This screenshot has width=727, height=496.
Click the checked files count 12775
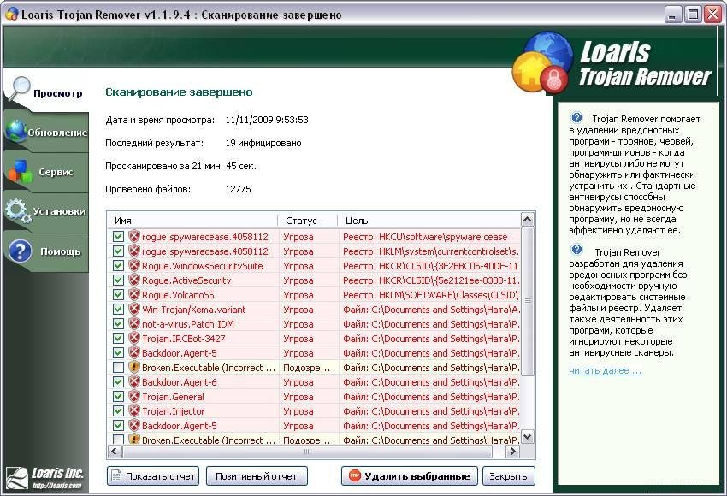pos(238,189)
